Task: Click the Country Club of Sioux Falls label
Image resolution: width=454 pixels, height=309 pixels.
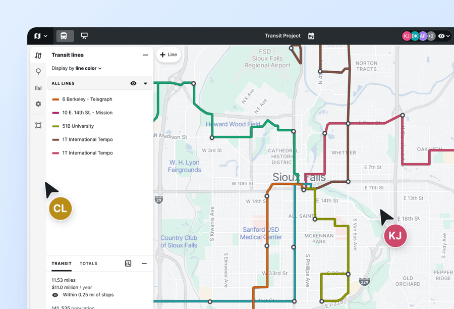Action: 179,241
